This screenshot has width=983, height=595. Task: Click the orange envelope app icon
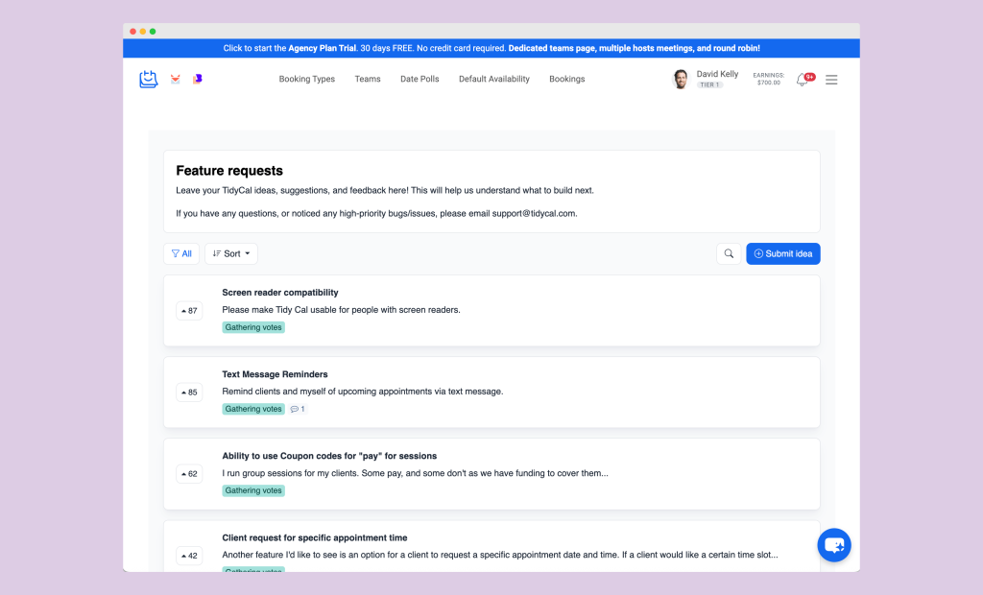click(175, 79)
